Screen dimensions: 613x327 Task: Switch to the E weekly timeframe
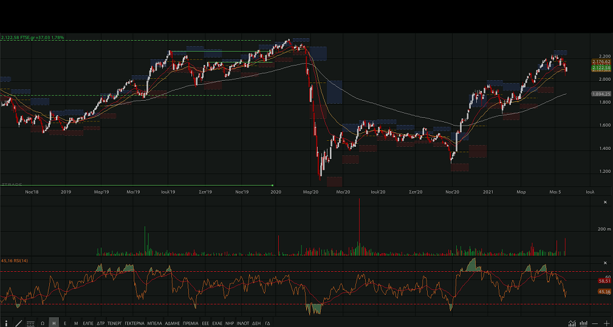65,323
